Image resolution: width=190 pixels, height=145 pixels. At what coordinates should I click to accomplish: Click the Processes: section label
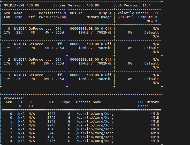[x=14, y=98]
